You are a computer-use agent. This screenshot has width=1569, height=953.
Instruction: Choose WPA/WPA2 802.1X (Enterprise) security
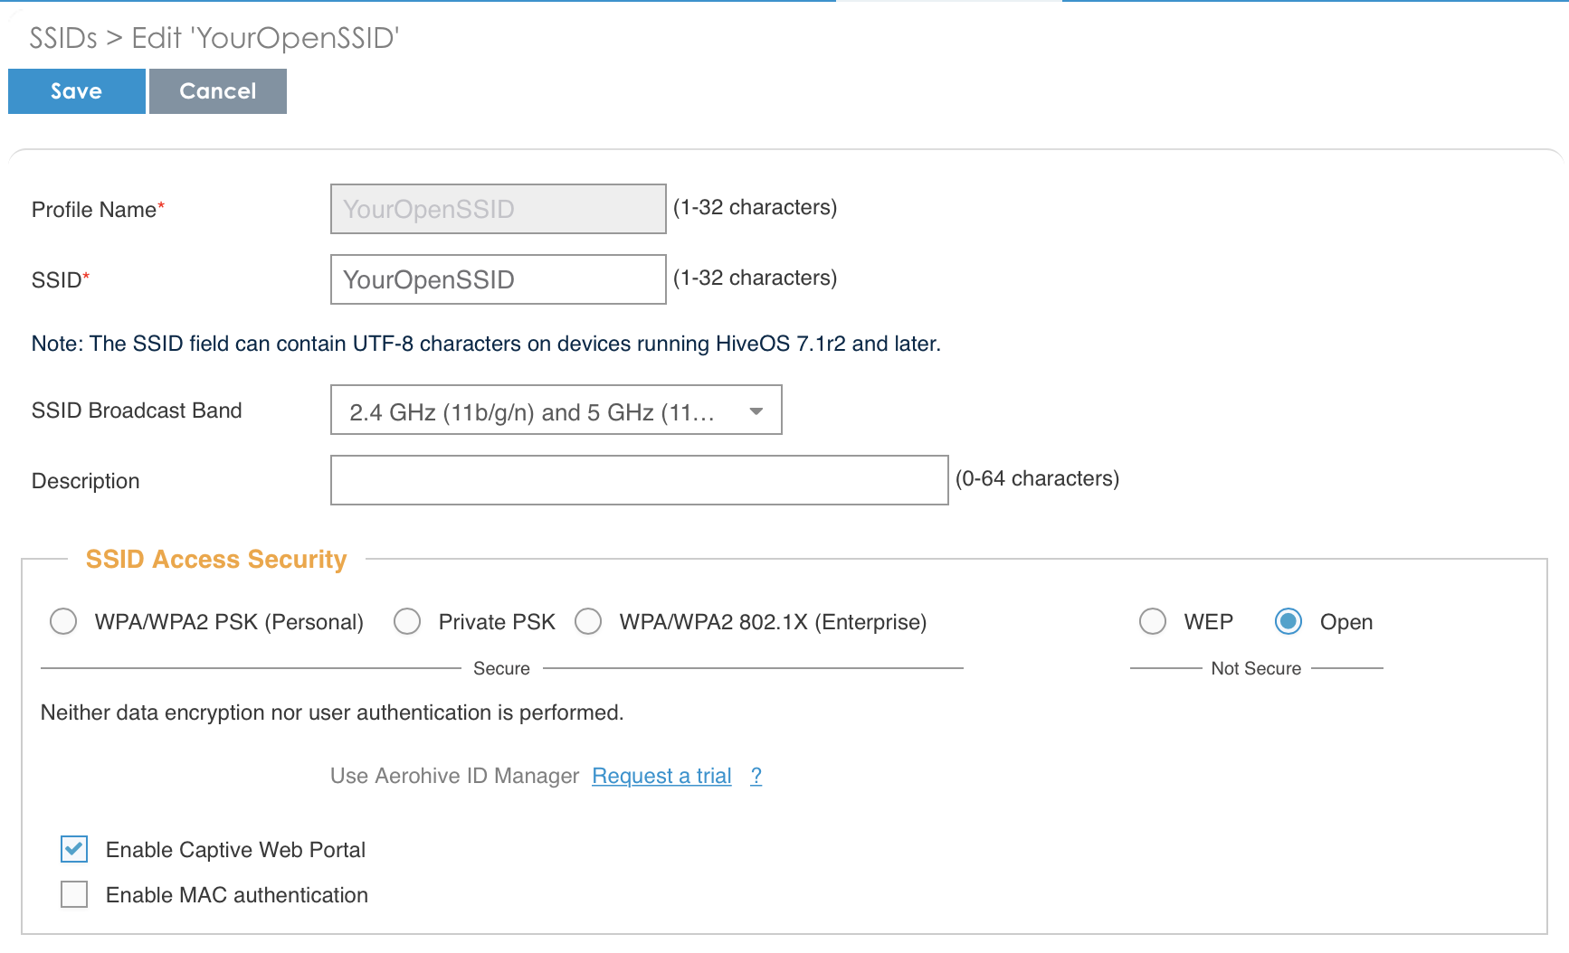pyautogui.click(x=588, y=621)
